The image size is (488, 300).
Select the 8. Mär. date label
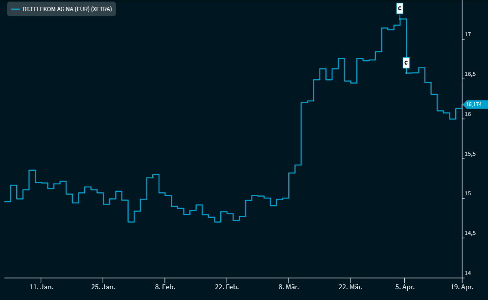pos(289,287)
